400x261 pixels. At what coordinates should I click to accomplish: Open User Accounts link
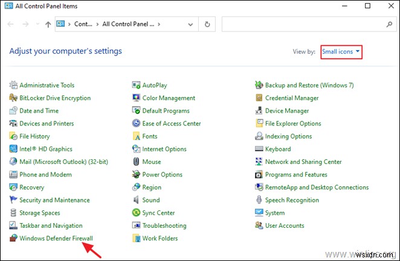[285, 225]
